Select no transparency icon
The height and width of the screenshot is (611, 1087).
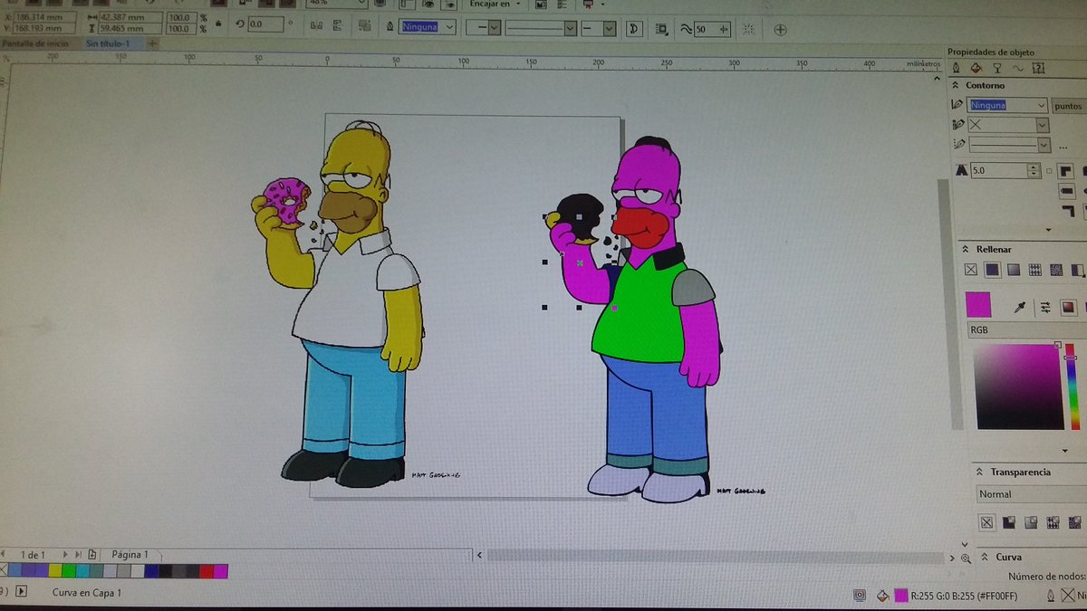click(x=987, y=522)
